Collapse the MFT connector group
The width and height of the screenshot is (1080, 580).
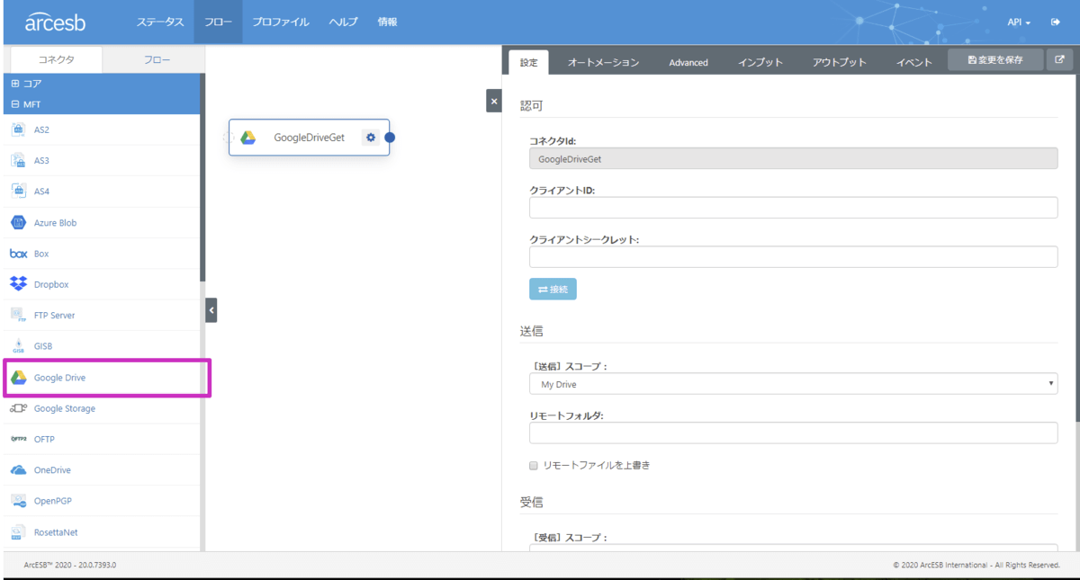click(101, 104)
